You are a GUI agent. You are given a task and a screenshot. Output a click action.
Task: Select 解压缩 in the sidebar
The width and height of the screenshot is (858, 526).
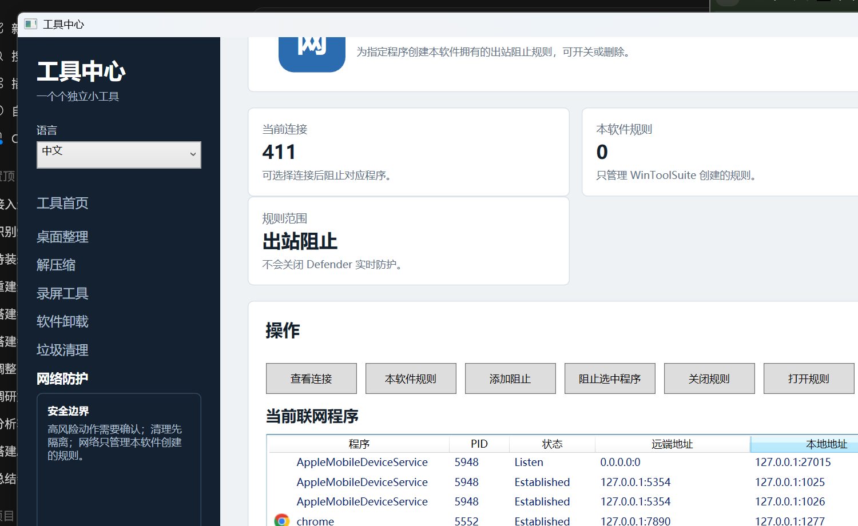[x=56, y=265]
